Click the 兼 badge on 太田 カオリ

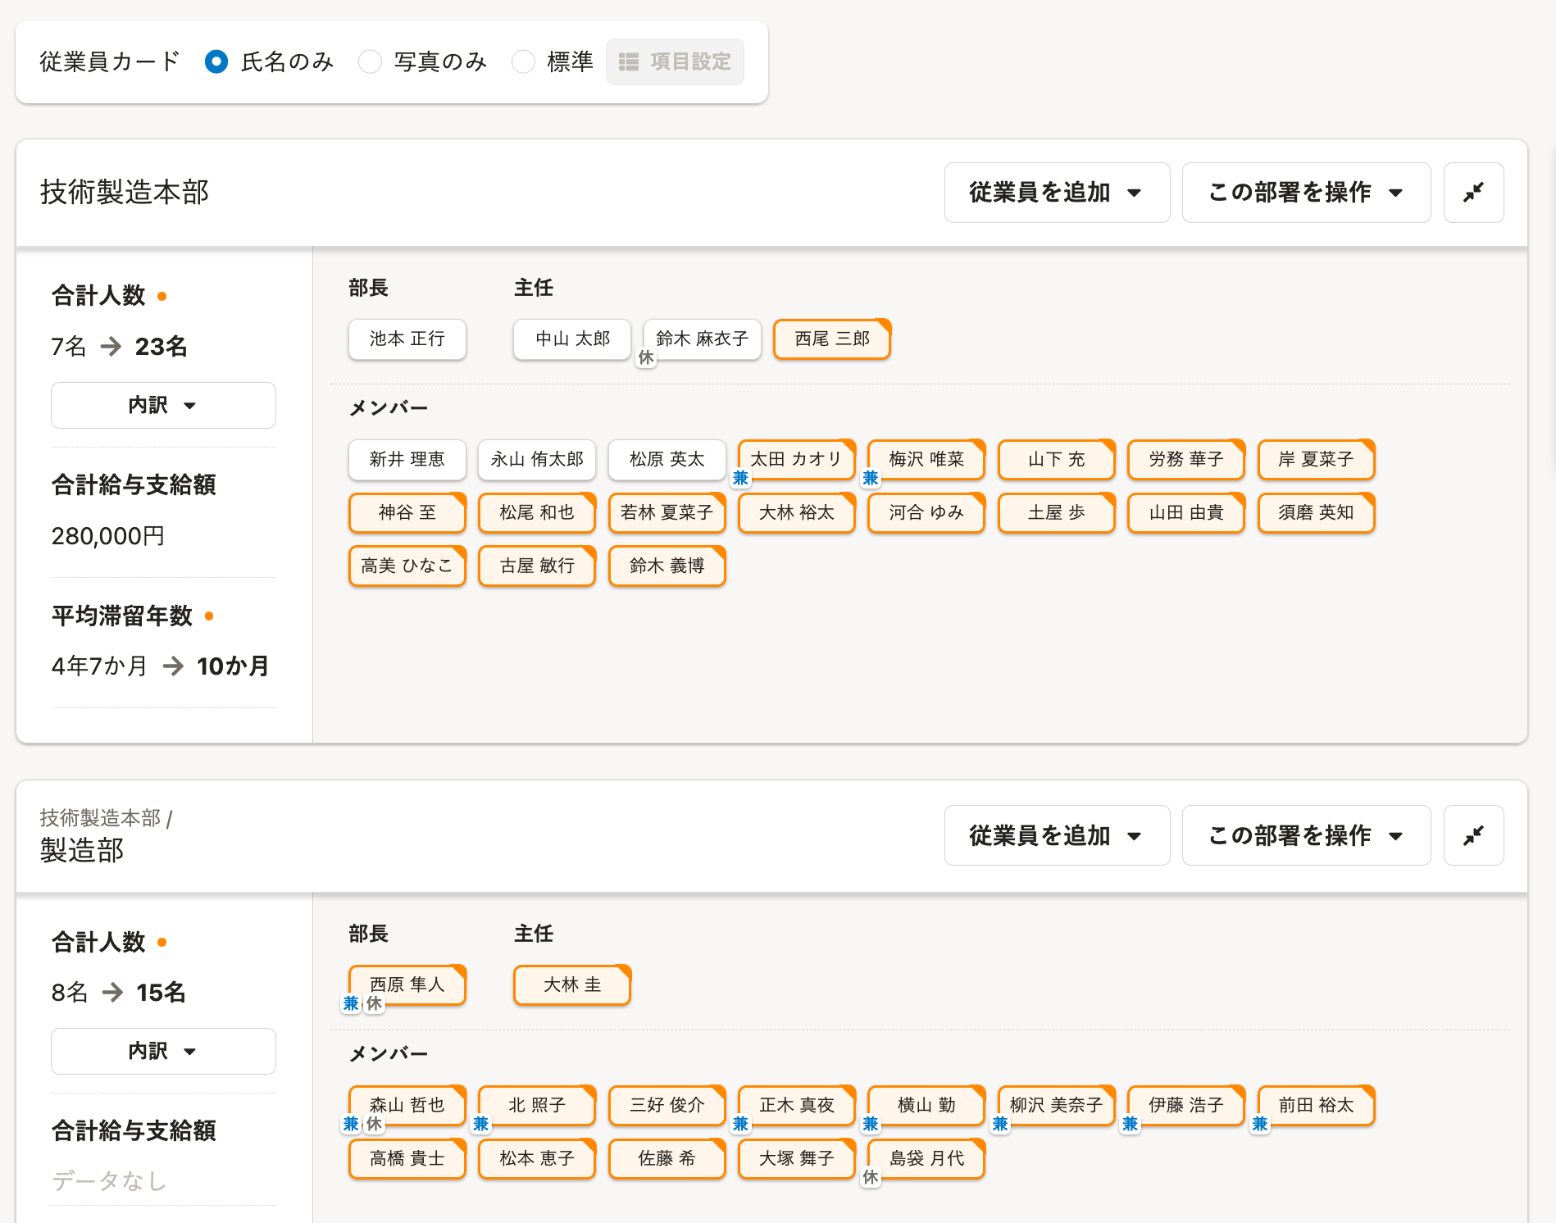(740, 478)
